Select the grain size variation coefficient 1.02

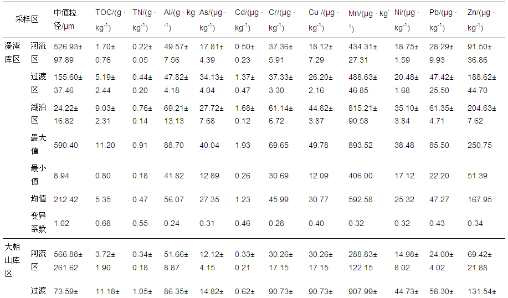tap(61, 224)
